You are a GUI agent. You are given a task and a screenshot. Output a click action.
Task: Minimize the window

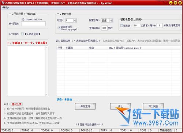[x=171, y=3]
